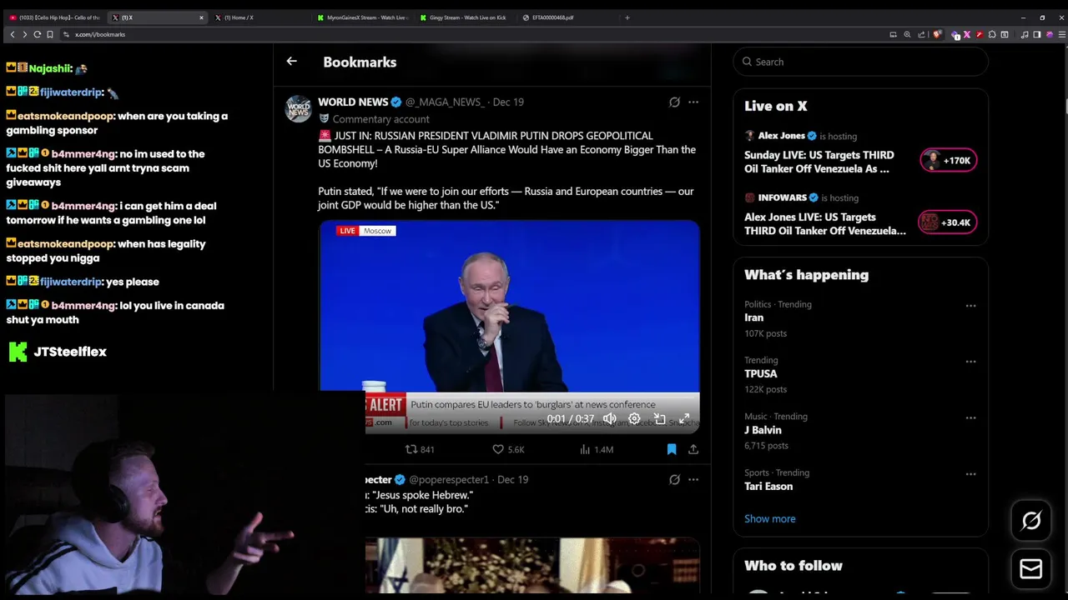Toggle browser sidebar panel

pyautogui.click(x=1036, y=34)
